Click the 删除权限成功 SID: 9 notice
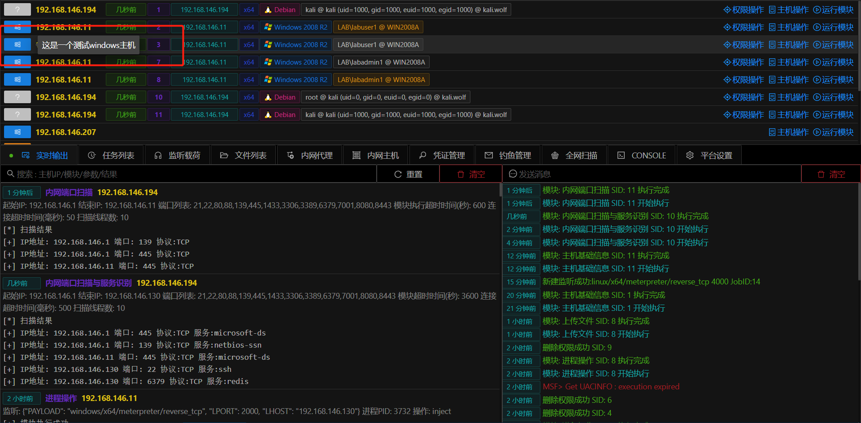The width and height of the screenshot is (861, 423). tap(577, 348)
